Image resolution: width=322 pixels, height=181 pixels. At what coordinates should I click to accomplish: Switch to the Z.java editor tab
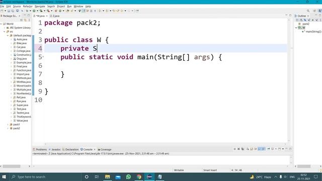tap(55, 16)
